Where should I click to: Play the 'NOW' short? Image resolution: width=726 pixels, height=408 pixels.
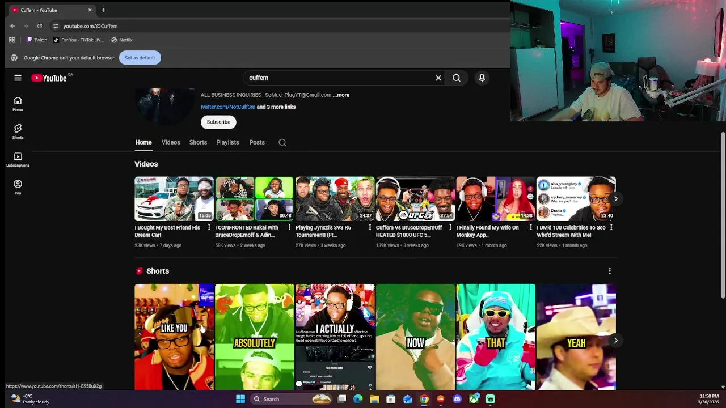coord(416,337)
